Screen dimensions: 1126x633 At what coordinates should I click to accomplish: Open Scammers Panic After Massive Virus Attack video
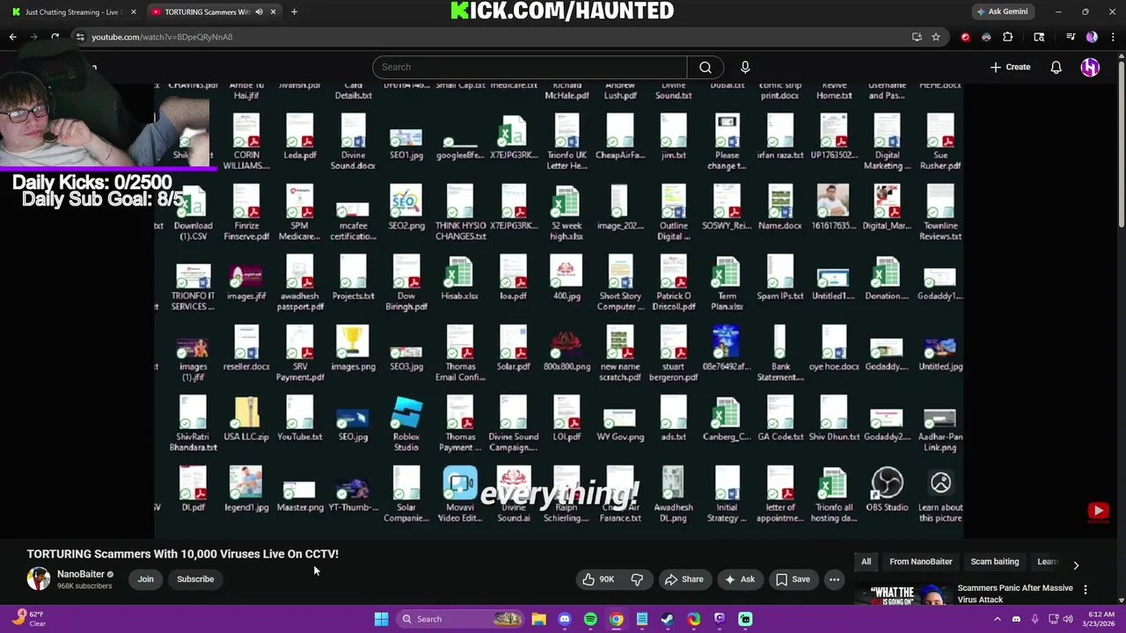pyautogui.click(x=1014, y=593)
